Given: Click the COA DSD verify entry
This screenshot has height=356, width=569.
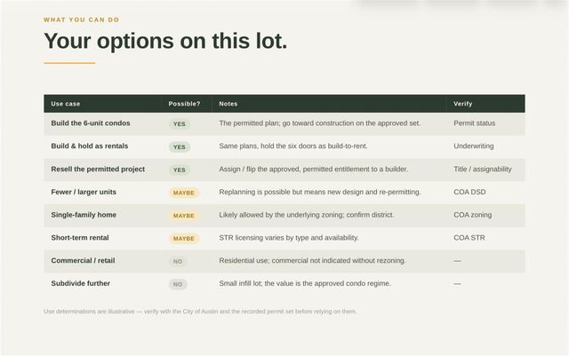Looking at the screenshot, I should click(469, 192).
